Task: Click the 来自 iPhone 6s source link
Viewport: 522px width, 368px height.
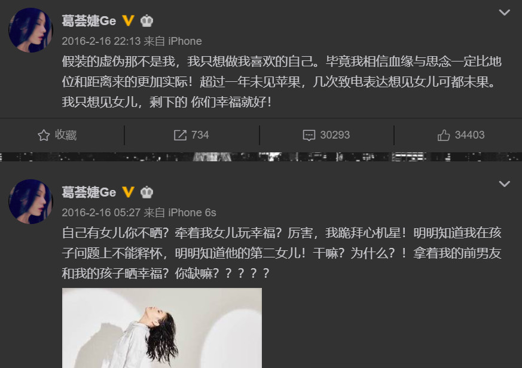Action: 180,213
